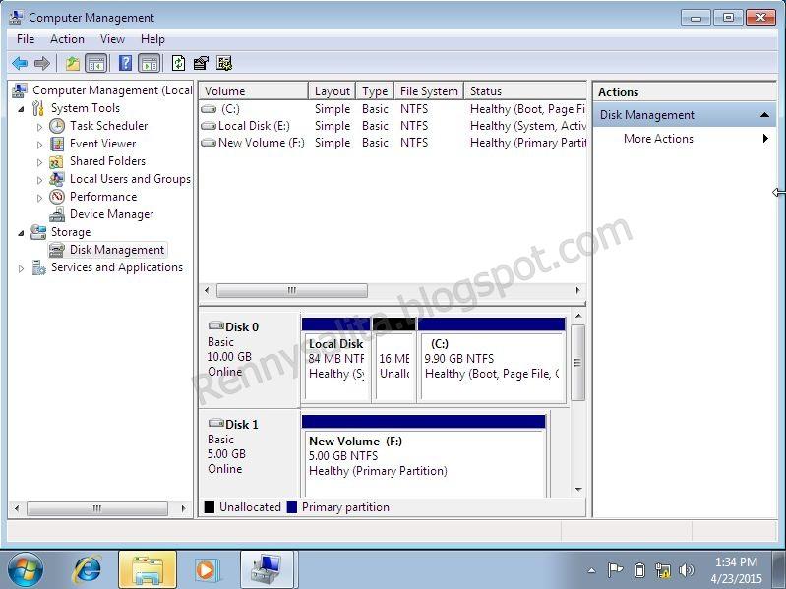Viewport: 786px width, 589px height.
Task: Toggle the Show/Hide Console Tree icon
Action: tap(95, 64)
